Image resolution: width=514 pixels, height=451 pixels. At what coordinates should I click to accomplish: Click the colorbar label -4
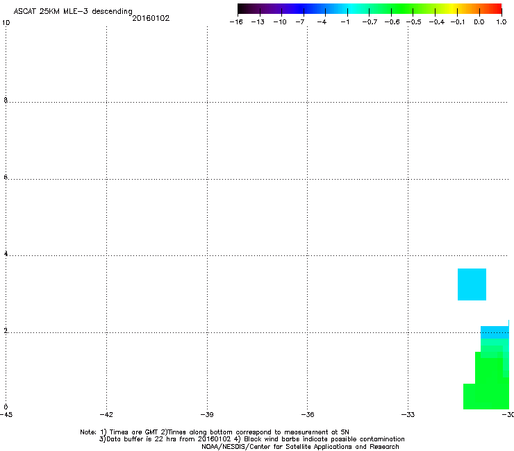pyautogui.click(x=322, y=22)
